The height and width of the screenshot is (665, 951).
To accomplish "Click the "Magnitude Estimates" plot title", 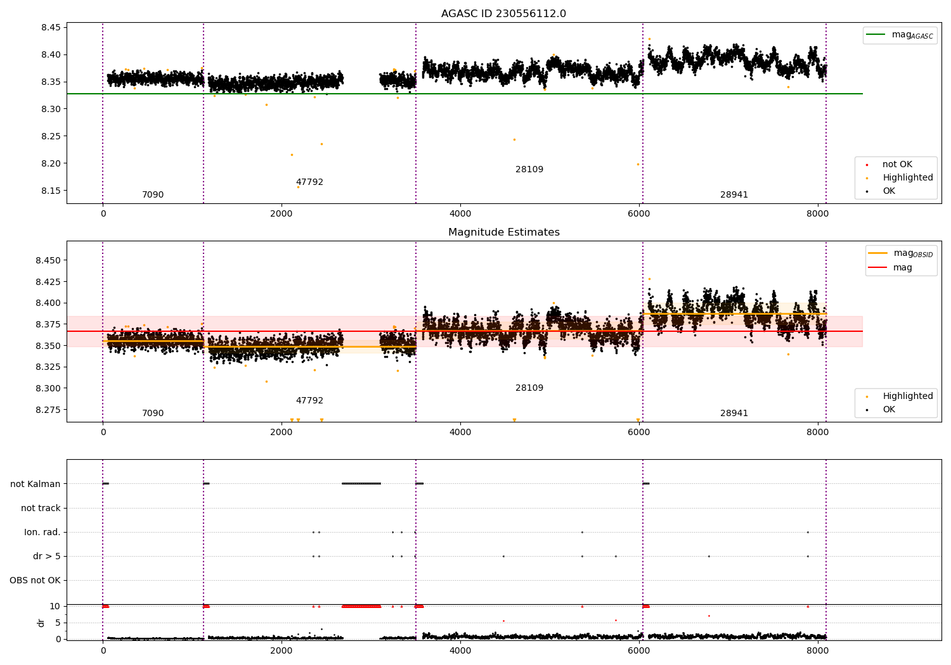I will pyautogui.click(x=503, y=232).
